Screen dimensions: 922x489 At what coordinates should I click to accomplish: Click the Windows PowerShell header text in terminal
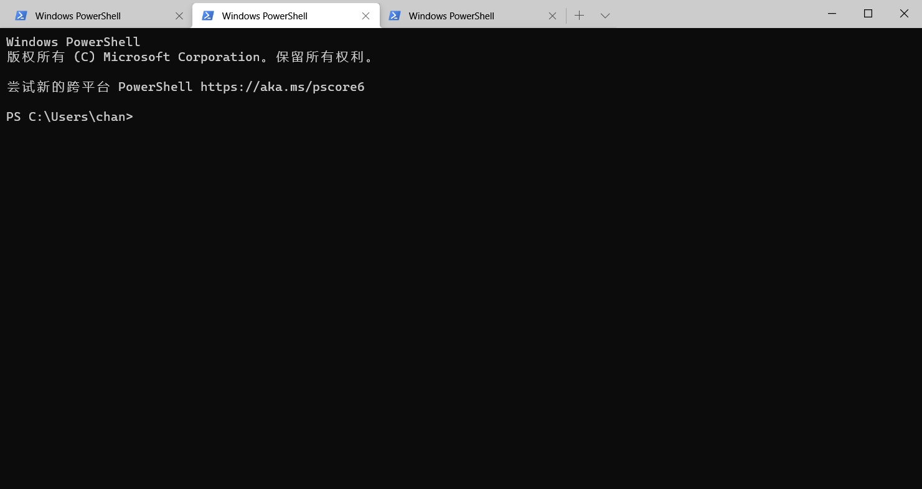[73, 42]
